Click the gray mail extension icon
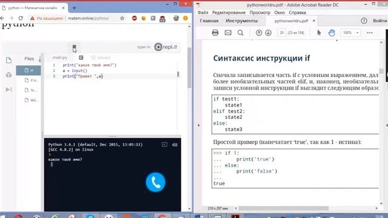 (x=153, y=18)
